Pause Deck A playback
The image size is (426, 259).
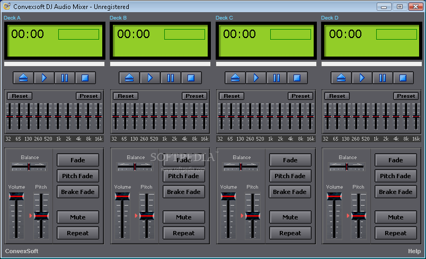point(65,78)
